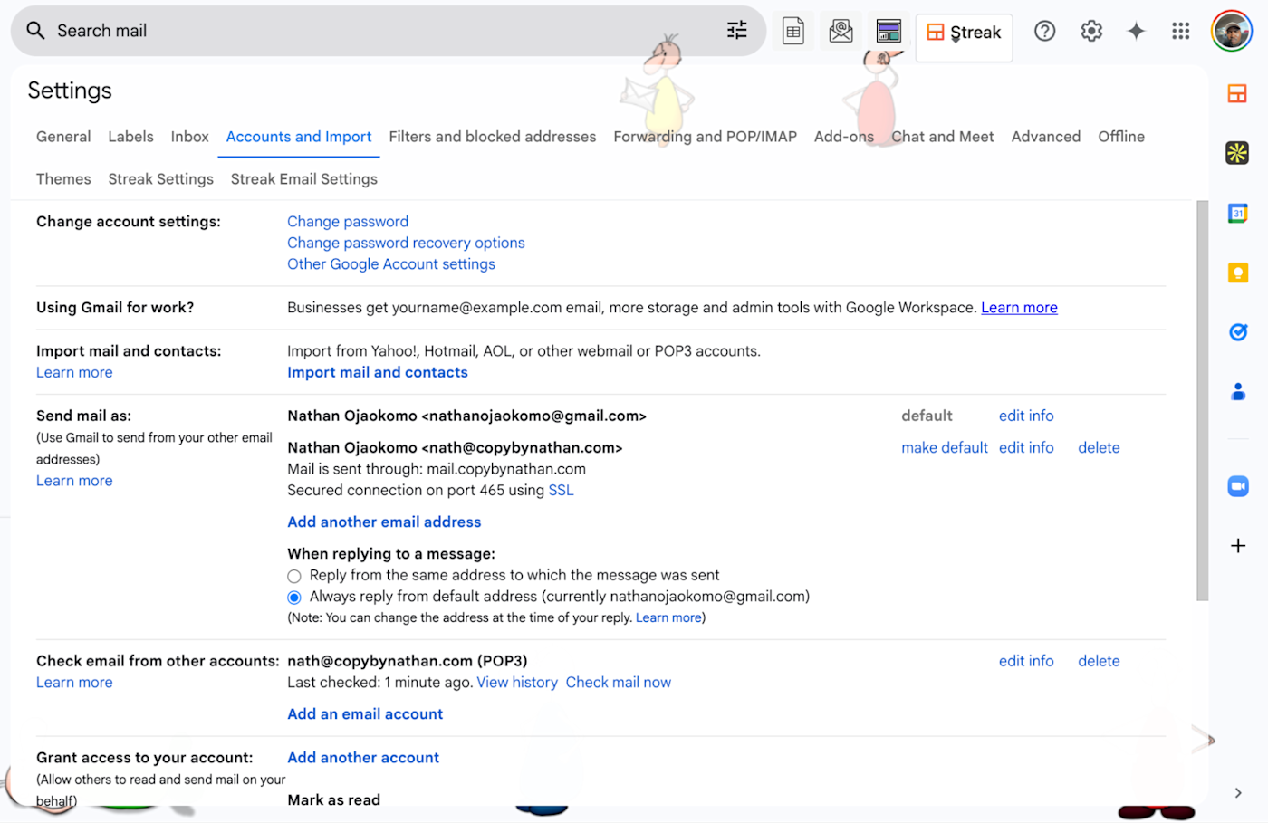Open Forwarding and POP/IMAP tab
The width and height of the screenshot is (1268, 823).
click(705, 137)
